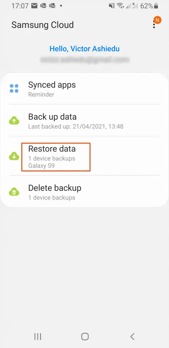169x348 pixels.
Task: Tap the battery icon in status bar
Action: [x=156, y=6]
